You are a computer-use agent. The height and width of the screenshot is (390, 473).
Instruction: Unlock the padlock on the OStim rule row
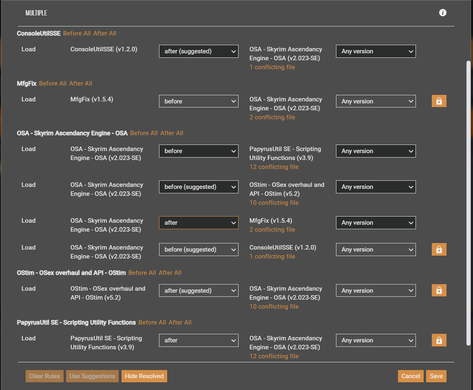pos(439,290)
